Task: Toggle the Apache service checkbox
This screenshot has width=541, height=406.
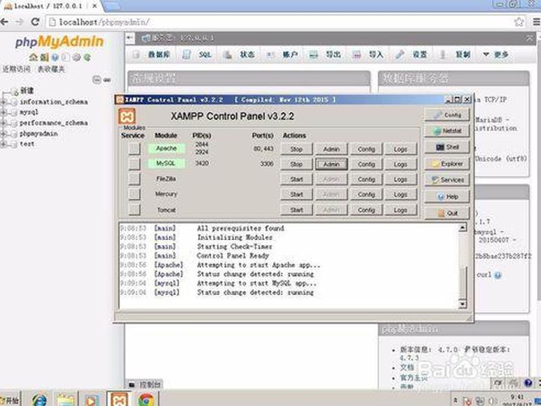Action: point(135,149)
